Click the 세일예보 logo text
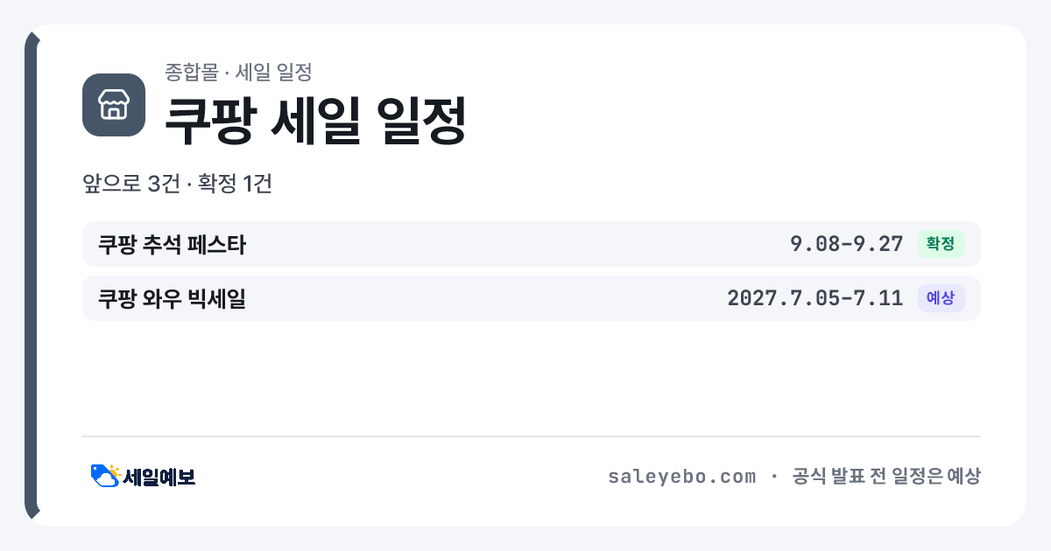This screenshot has width=1051, height=551. [x=159, y=477]
